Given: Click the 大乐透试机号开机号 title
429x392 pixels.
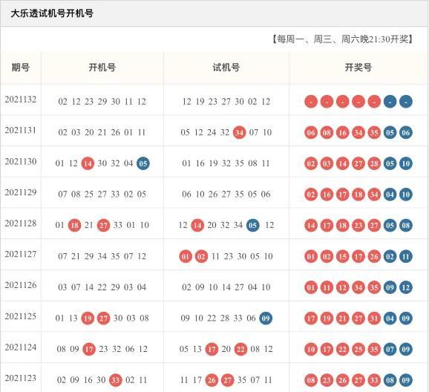Looking at the screenshot, I should click(x=52, y=13).
